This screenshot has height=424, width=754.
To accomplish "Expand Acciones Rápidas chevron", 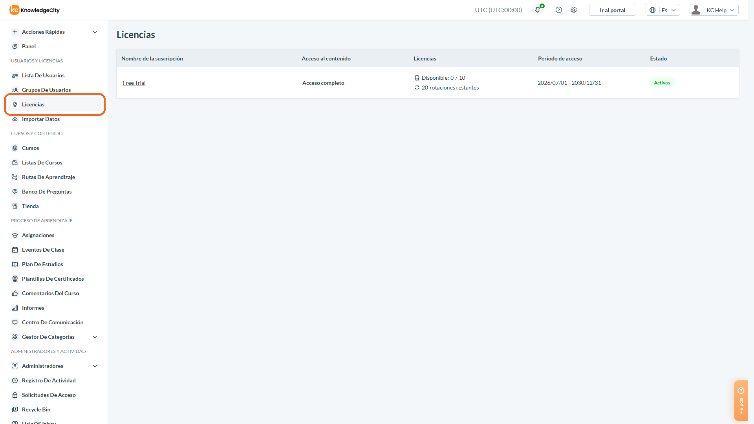I will point(95,32).
